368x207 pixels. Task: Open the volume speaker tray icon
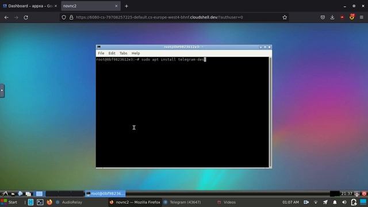click(344, 202)
